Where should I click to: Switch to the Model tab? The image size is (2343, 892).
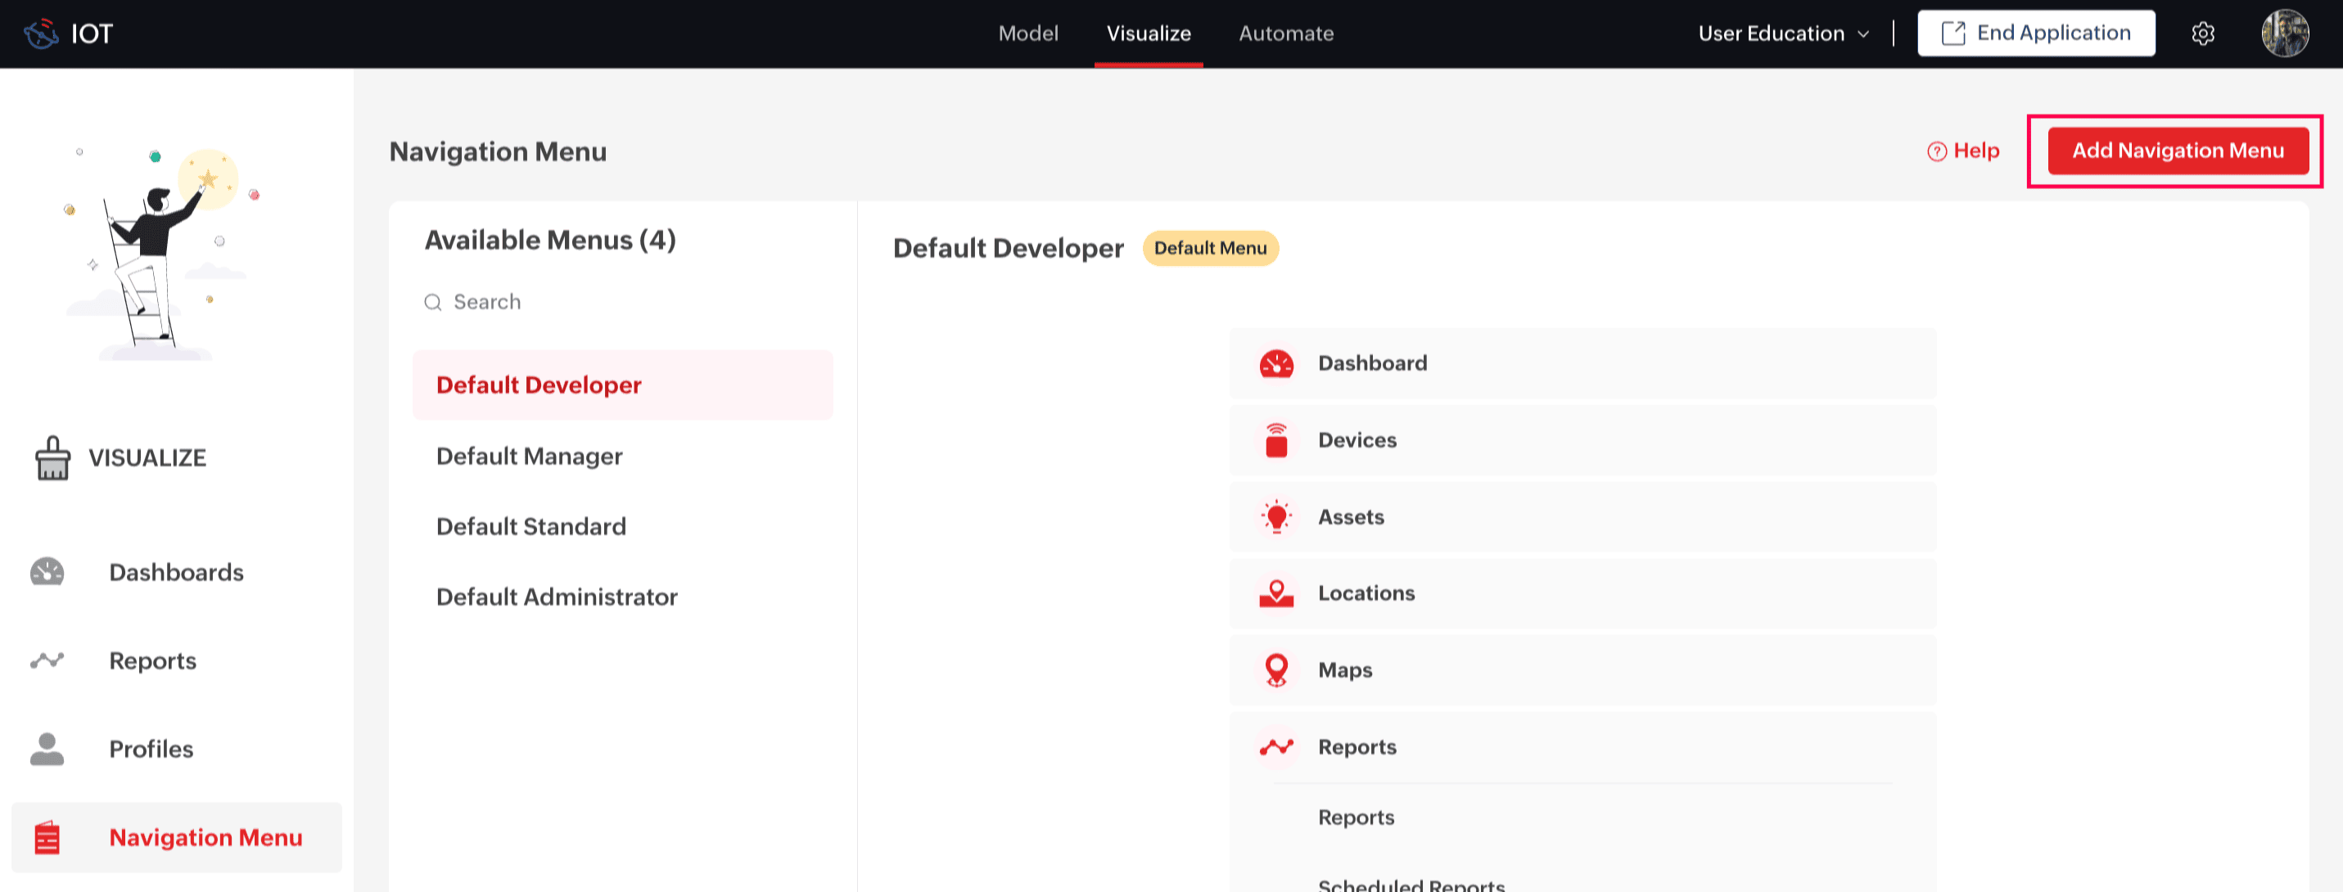click(x=1027, y=34)
